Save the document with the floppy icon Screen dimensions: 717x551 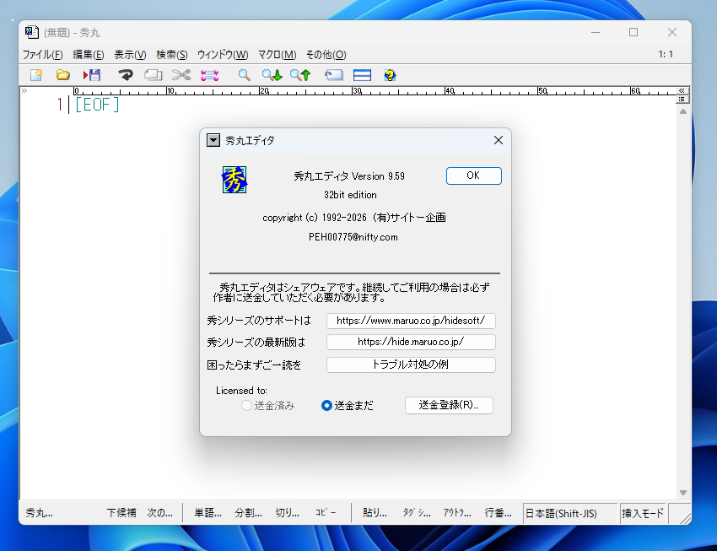click(92, 75)
